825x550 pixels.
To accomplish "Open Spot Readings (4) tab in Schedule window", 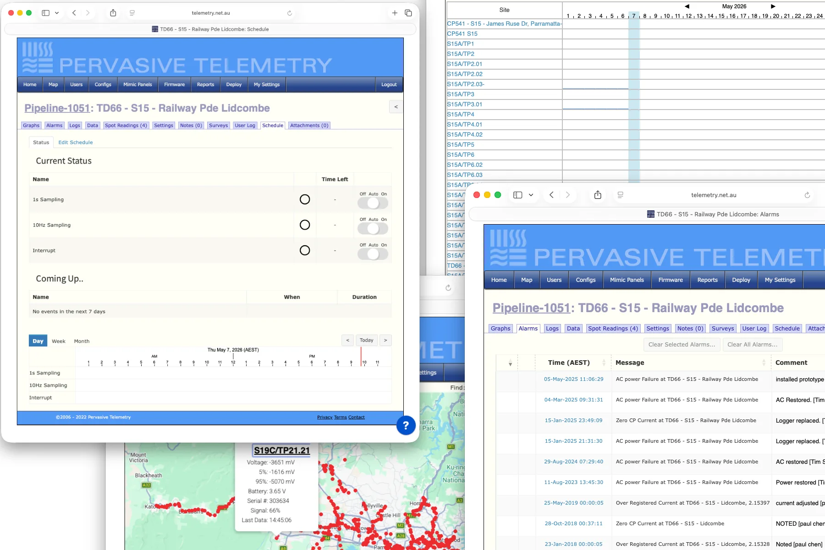I will tap(126, 126).
